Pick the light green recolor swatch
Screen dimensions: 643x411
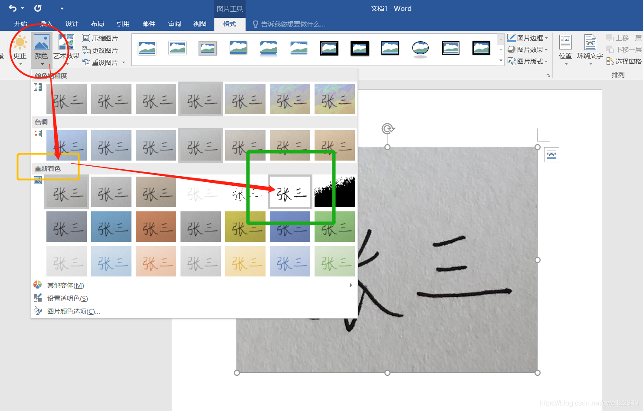point(335,261)
